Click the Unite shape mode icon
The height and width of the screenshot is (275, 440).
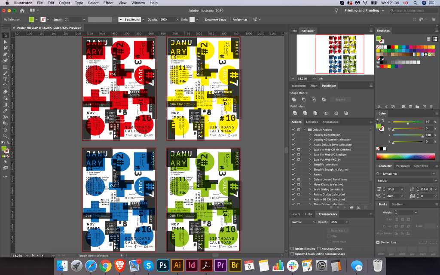294,99
